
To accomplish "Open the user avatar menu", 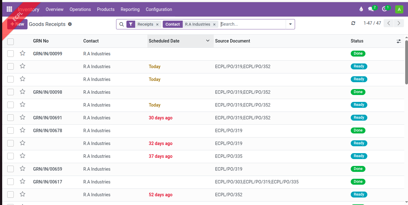I will point(399,9).
